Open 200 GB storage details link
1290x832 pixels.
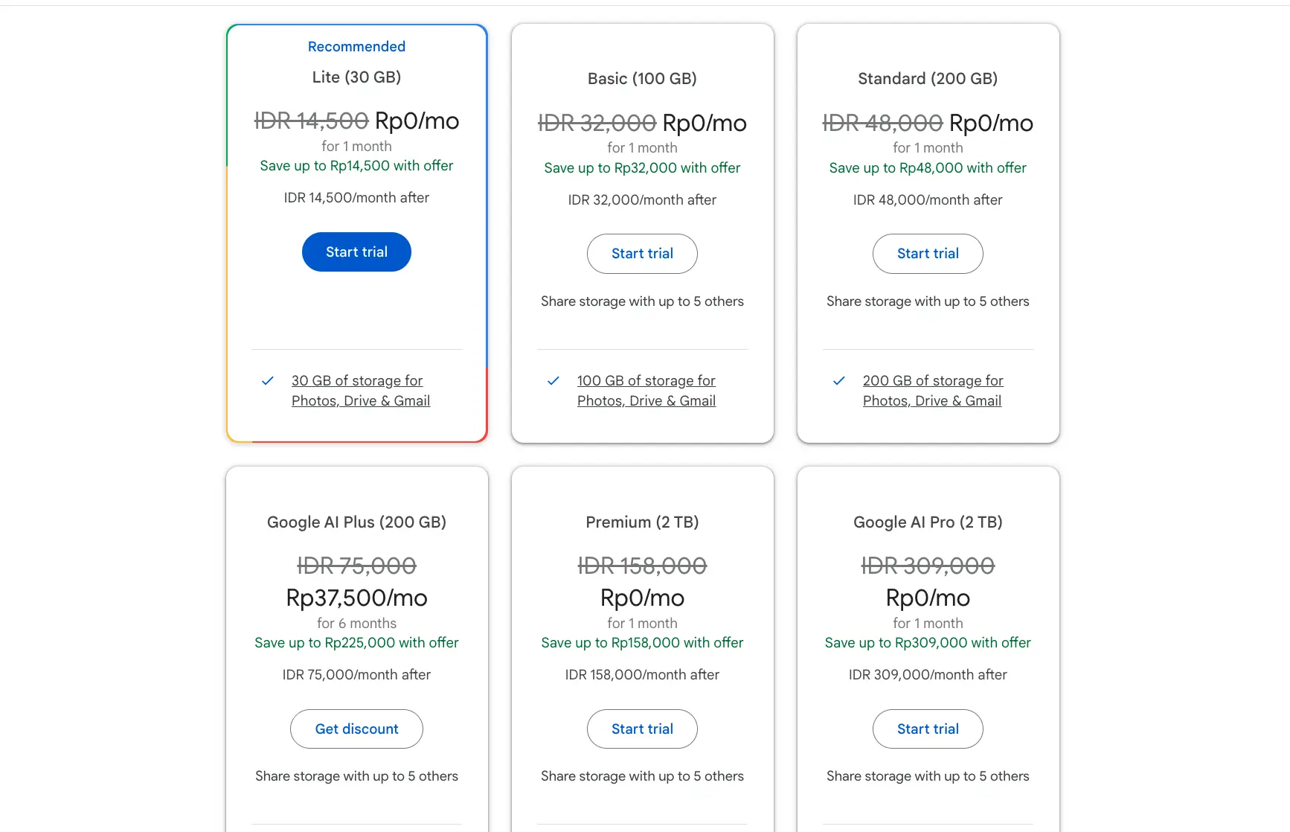pyautogui.click(x=931, y=390)
